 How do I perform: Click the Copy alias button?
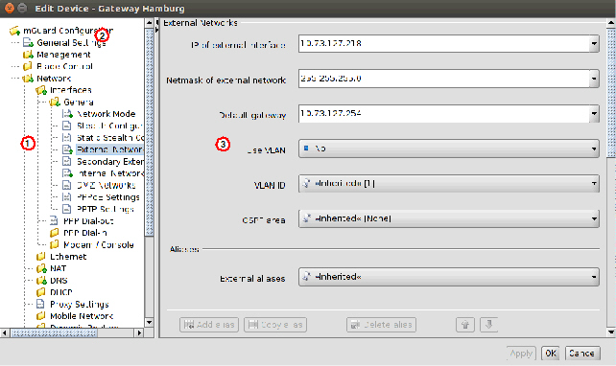(275, 325)
